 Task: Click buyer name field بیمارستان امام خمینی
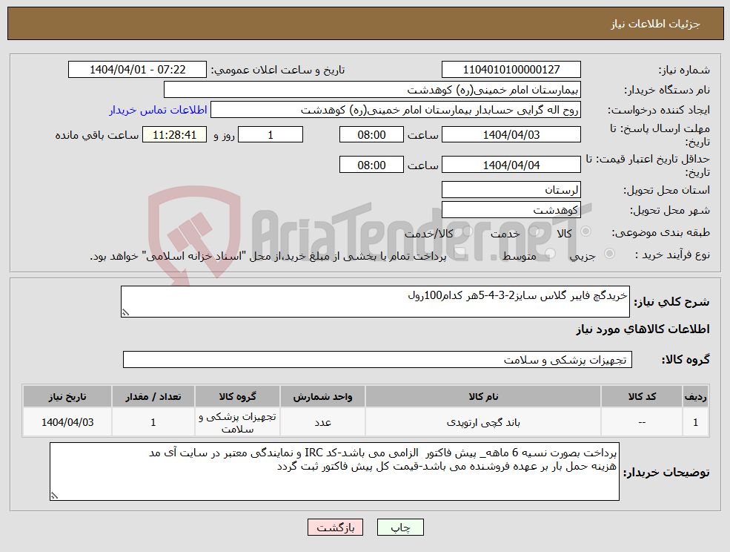(373, 90)
